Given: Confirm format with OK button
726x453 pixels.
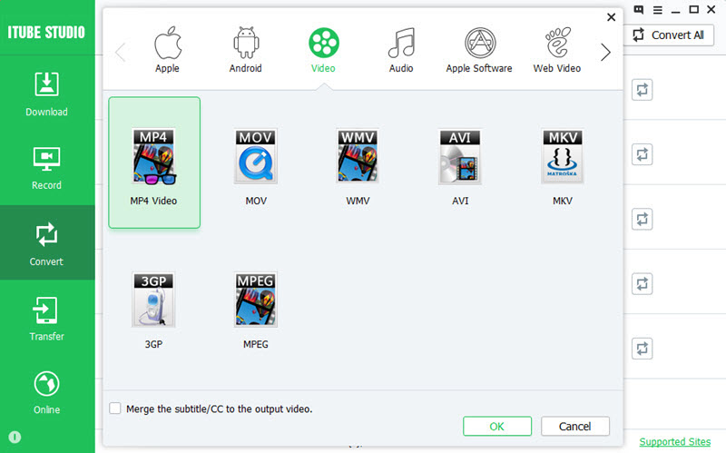Looking at the screenshot, I should point(497,426).
